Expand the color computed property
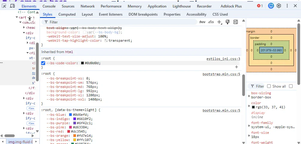Viewport: 301px width, 144px height. click(249, 106)
